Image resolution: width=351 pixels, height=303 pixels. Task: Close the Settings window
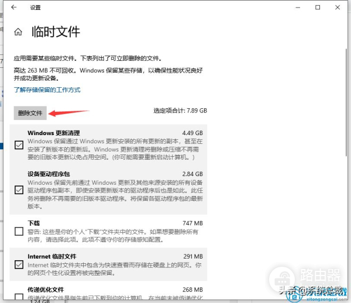[338, 8]
